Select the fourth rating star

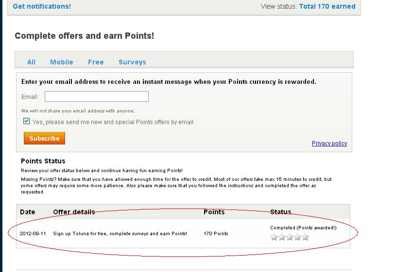coord(297,237)
